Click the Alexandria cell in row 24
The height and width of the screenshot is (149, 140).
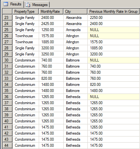[x=76, y=24]
